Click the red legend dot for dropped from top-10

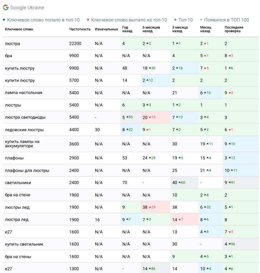[88, 20]
